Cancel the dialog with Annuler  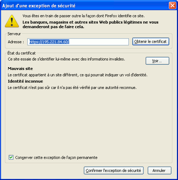[159, 170]
